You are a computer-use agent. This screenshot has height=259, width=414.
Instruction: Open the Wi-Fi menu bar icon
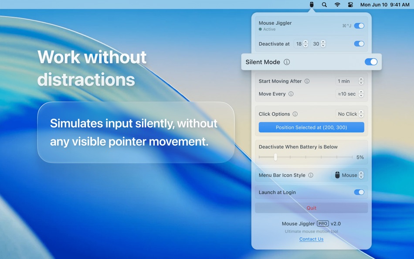click(x=337, y=4)
